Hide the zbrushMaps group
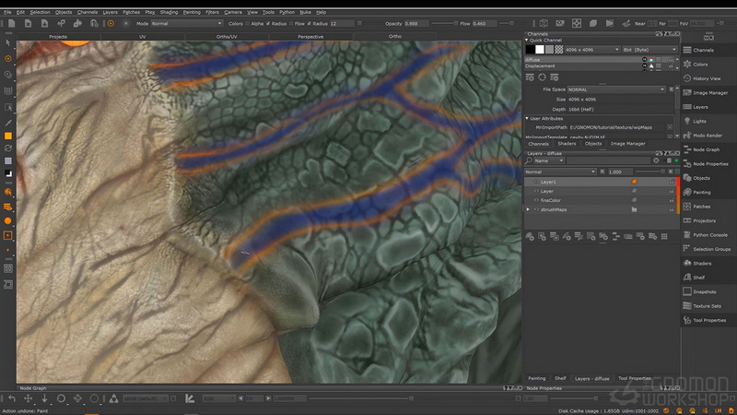 (536, 209)
